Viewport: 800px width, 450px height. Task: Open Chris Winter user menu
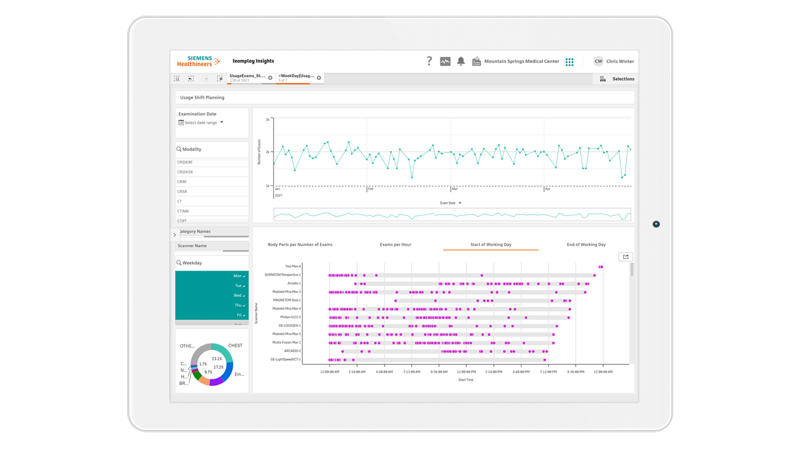click(620, 61)
